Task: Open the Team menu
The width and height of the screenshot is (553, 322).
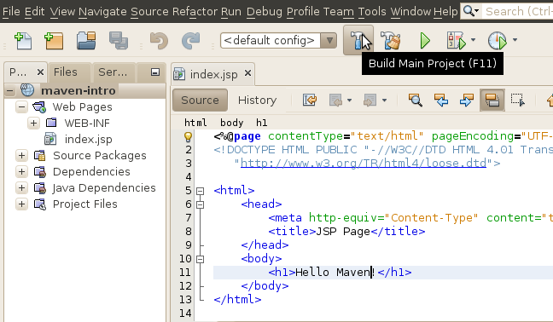Action: tap(338, 12)
